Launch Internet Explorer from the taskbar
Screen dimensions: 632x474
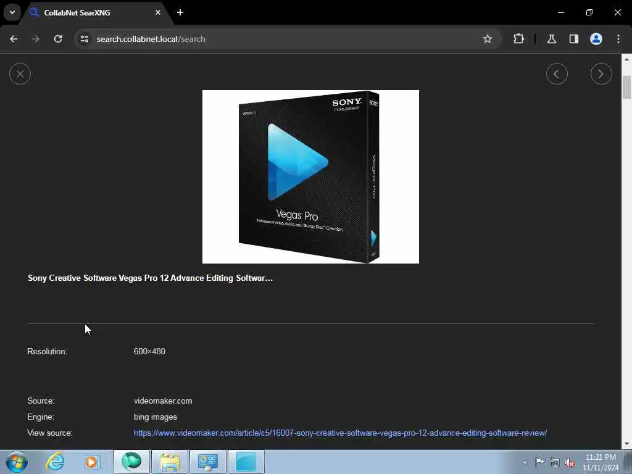click(55, 462)
